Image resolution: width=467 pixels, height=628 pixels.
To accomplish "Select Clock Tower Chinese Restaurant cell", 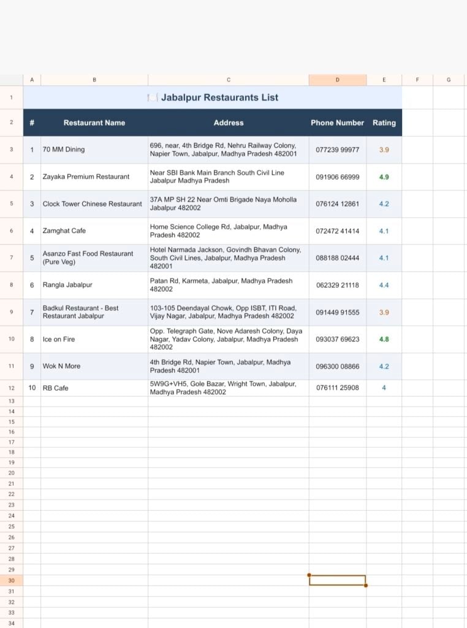I will coord(94,204).
